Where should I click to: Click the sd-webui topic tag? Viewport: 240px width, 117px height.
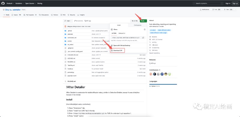coord(153,30)
